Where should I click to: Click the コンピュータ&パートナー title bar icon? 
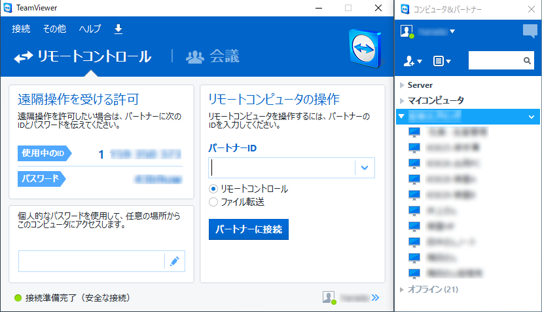(x=405, y=9)
